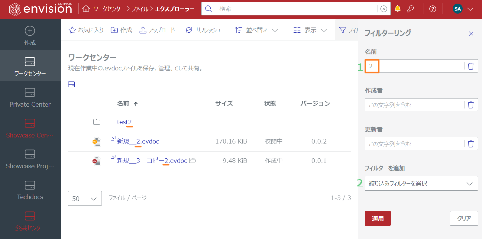Open 公共センター in sidebar

[x=30, y=221]
